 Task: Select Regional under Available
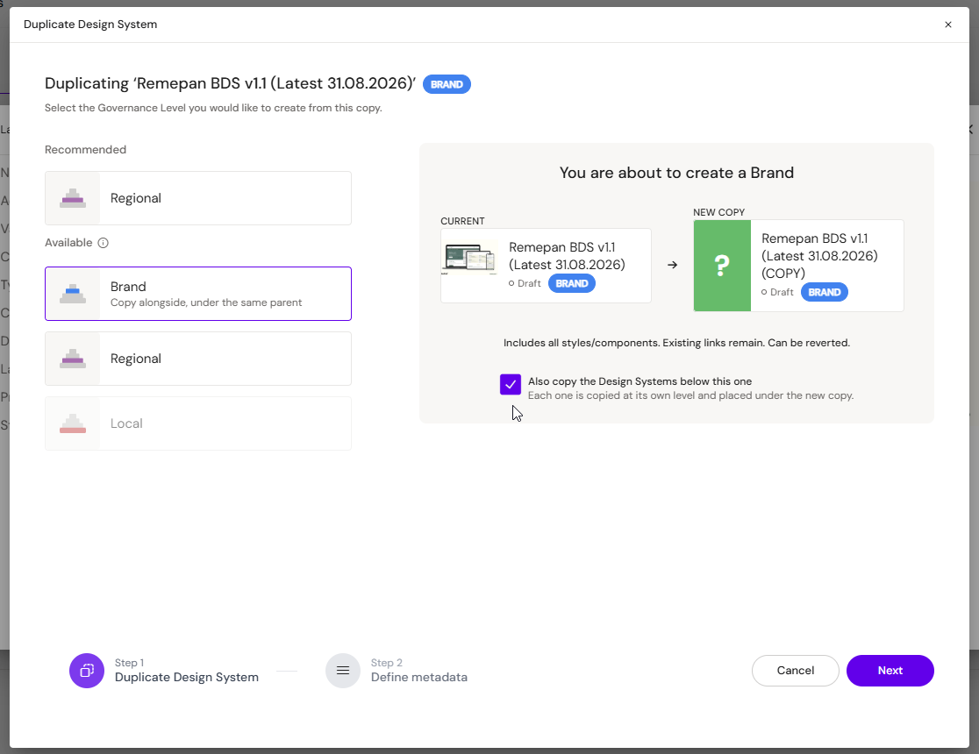pyautogui.click(x=198, y=359)
